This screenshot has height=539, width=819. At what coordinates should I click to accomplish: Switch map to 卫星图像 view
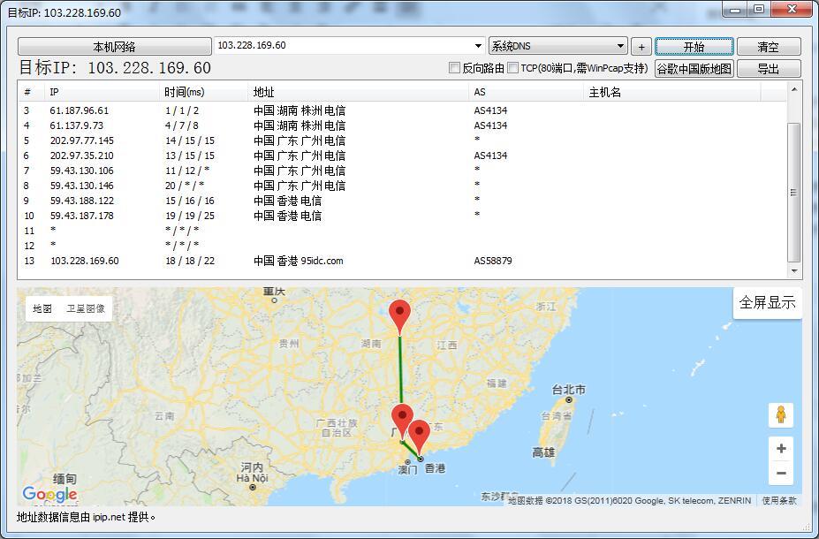86,308
